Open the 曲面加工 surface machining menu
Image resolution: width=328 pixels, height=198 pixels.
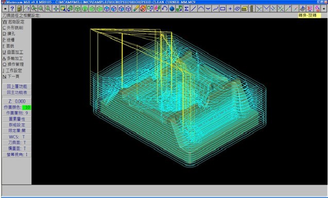(13, 52)
